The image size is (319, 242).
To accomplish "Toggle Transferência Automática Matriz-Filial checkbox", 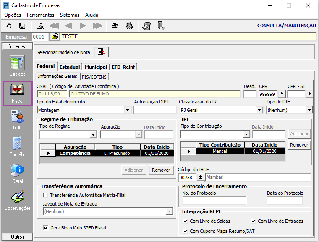I will [45, 195].
